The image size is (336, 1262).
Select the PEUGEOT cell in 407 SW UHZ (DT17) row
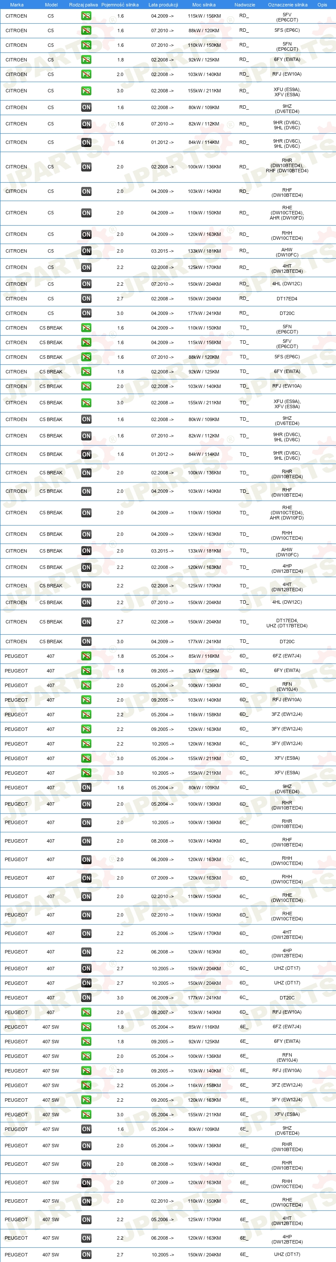tap(16, 1255)
